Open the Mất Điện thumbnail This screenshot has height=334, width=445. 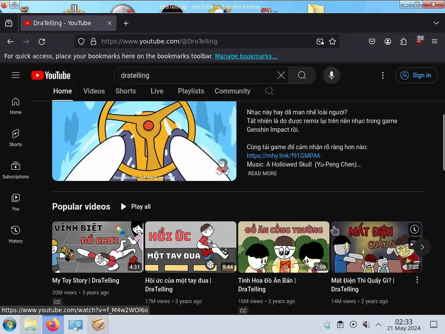pyautogui.click(x=377, y=247)
